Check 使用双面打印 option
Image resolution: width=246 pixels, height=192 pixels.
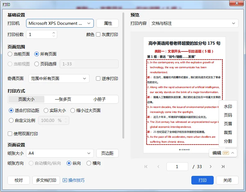point(10,134)
